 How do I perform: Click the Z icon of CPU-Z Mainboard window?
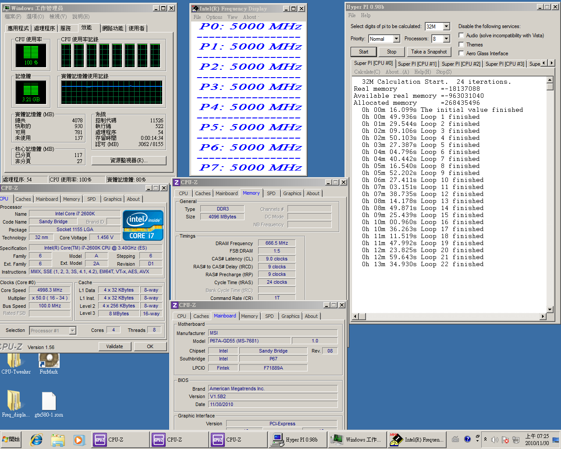point(174,305)
